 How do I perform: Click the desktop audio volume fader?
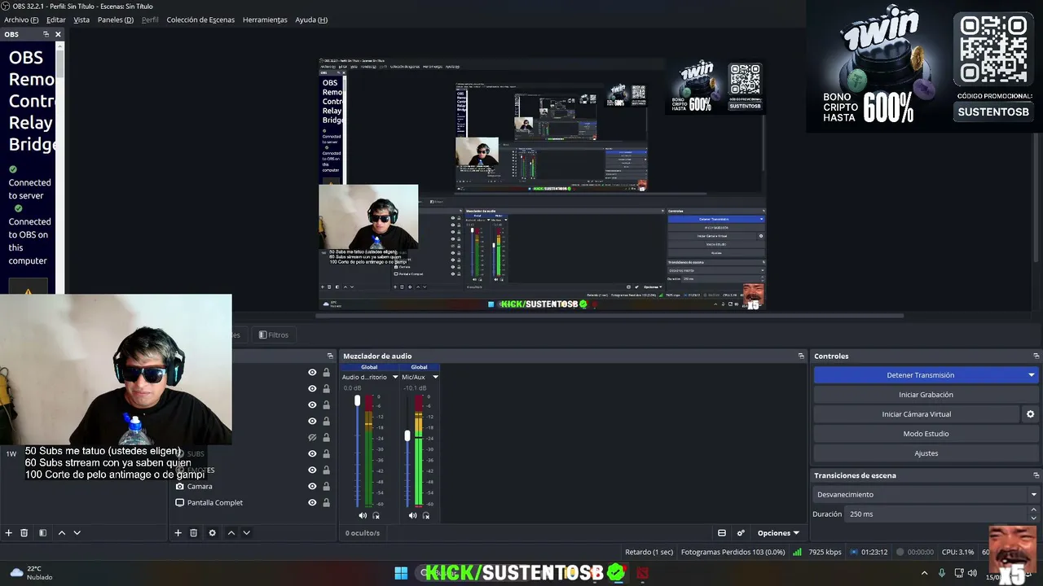pyautogui.click(x=357, y=400)
